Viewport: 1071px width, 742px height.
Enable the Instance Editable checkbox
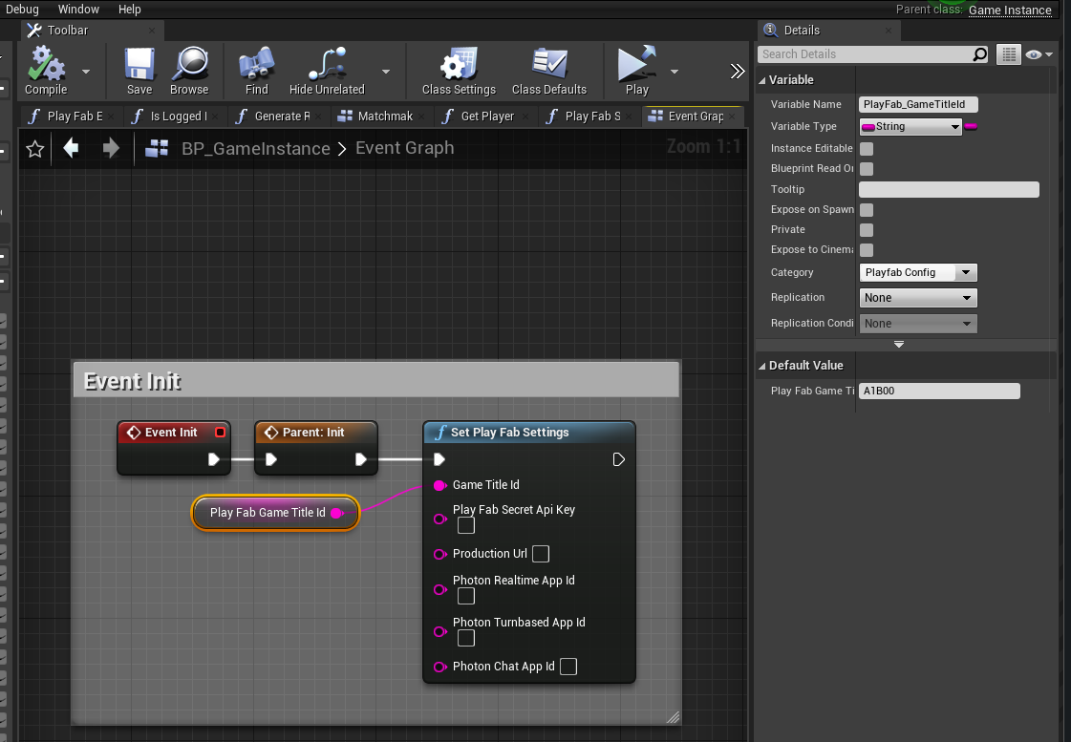867,149
